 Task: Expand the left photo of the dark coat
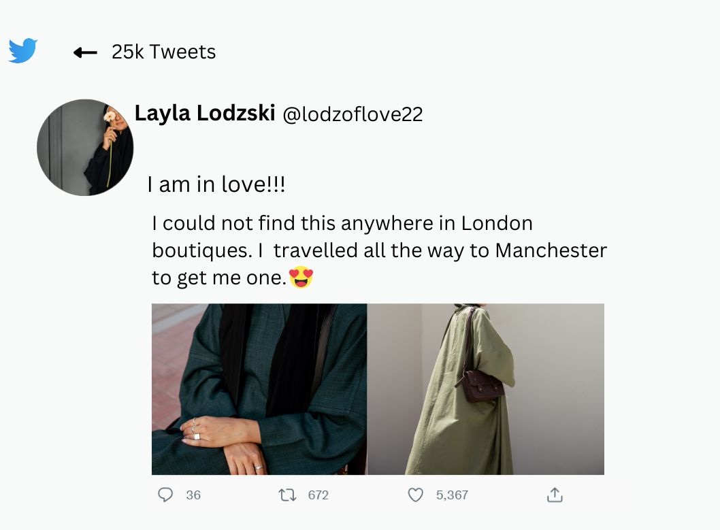click(259, 388)
